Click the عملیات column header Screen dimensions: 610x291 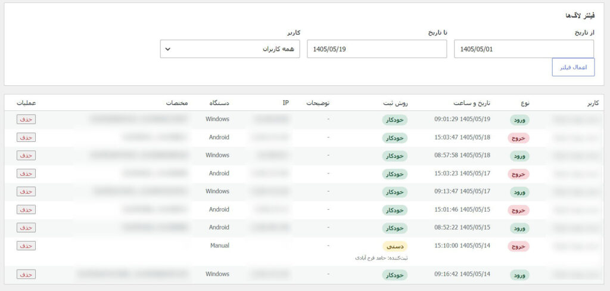26,103
